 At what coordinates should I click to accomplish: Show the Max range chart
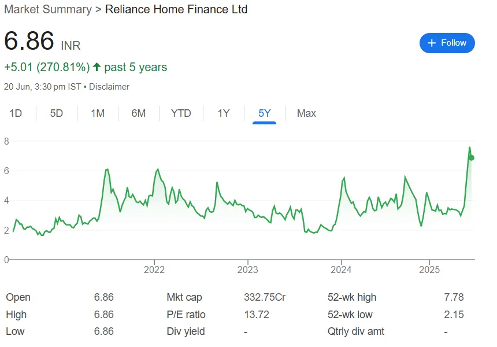[306, 113]
